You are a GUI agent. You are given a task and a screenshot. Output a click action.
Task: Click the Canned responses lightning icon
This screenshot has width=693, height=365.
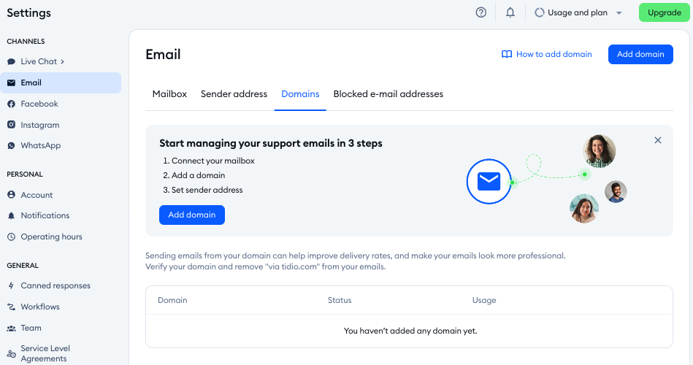11,285
